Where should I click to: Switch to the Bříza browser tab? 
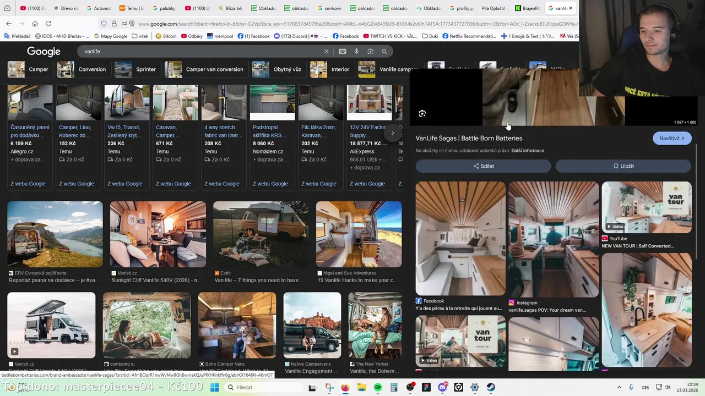[x=230, y=8]
